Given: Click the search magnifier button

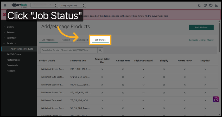Looking at the screenshot, I should [100, 50].
